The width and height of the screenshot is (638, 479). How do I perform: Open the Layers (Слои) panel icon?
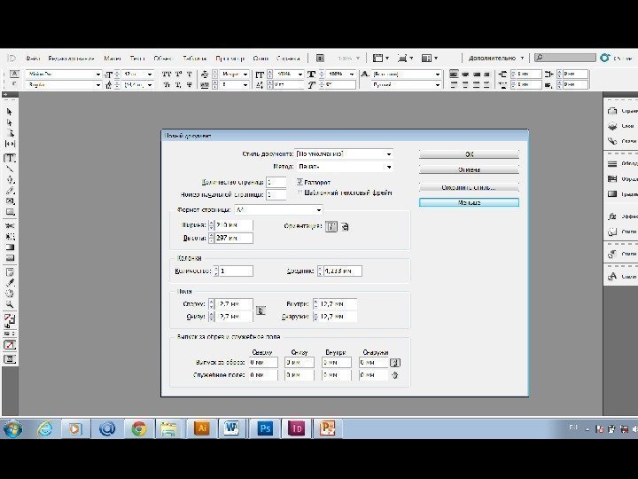(x=612, y=126)
